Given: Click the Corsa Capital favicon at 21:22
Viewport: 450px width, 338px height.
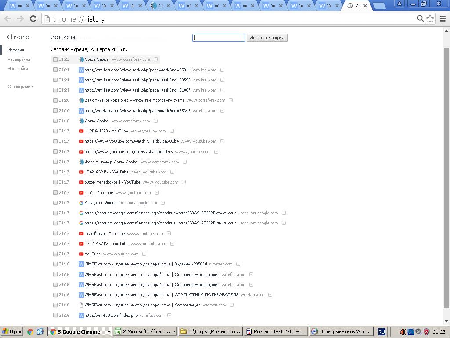Looking at the screenshot, I should tap(81, 59).
